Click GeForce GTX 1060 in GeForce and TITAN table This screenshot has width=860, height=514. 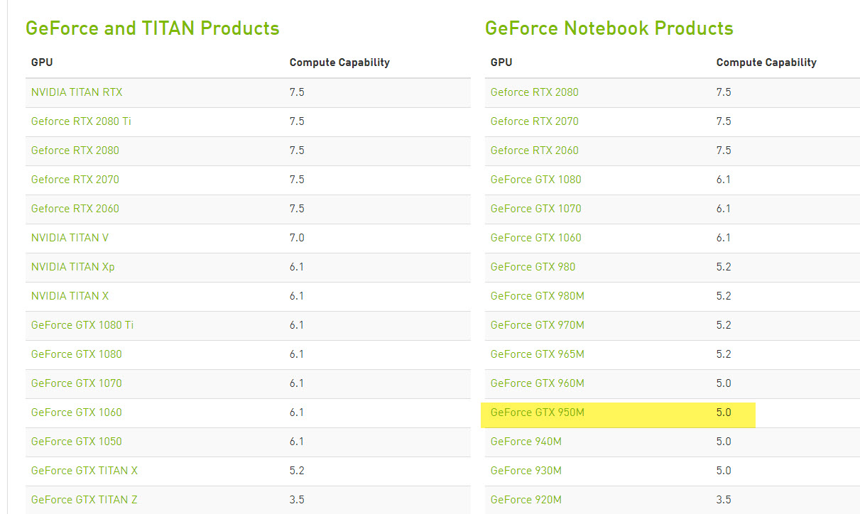pyautogui.click(x=77, y=412)
